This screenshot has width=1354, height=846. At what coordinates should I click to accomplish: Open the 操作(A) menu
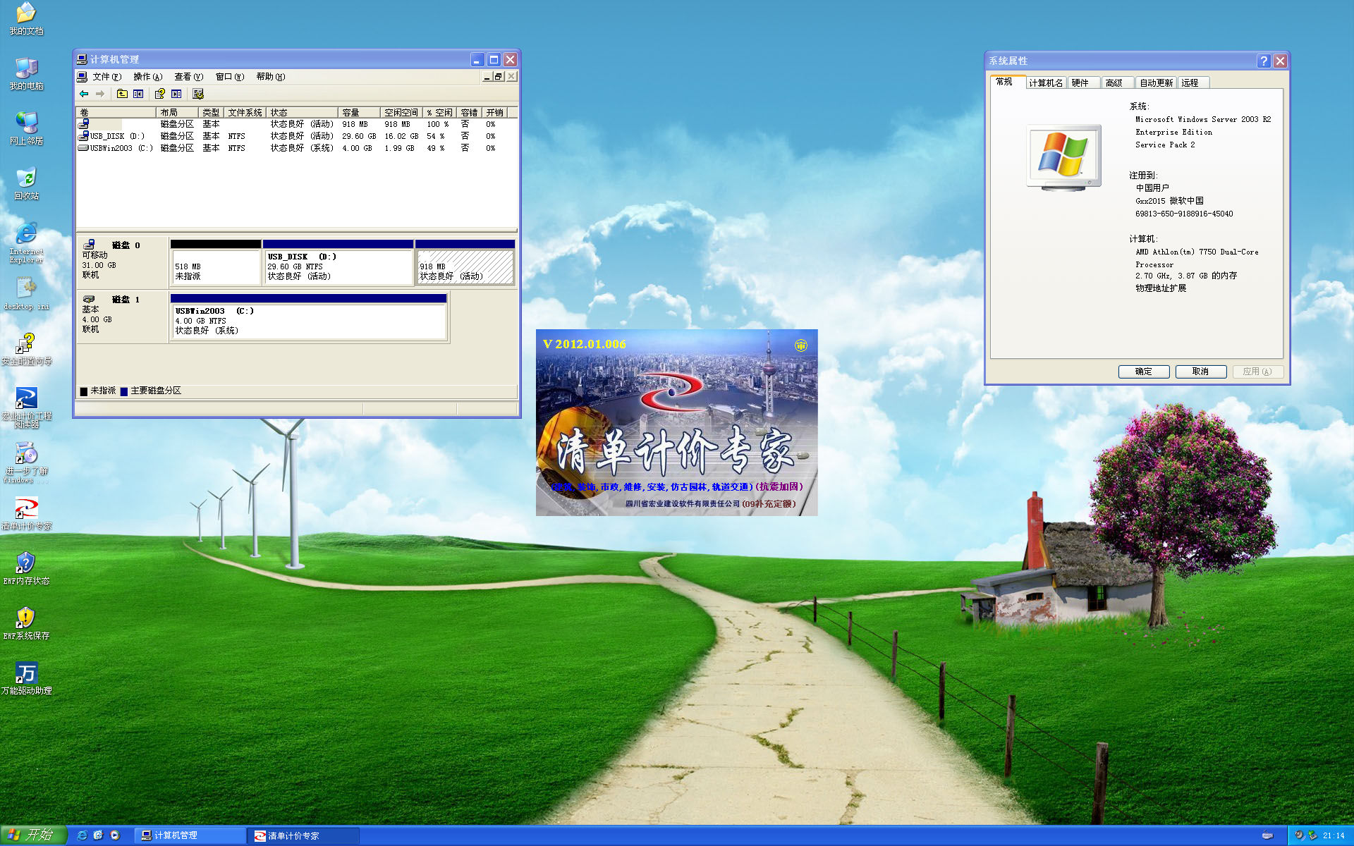pyautogui.click(x=147, y=77)
